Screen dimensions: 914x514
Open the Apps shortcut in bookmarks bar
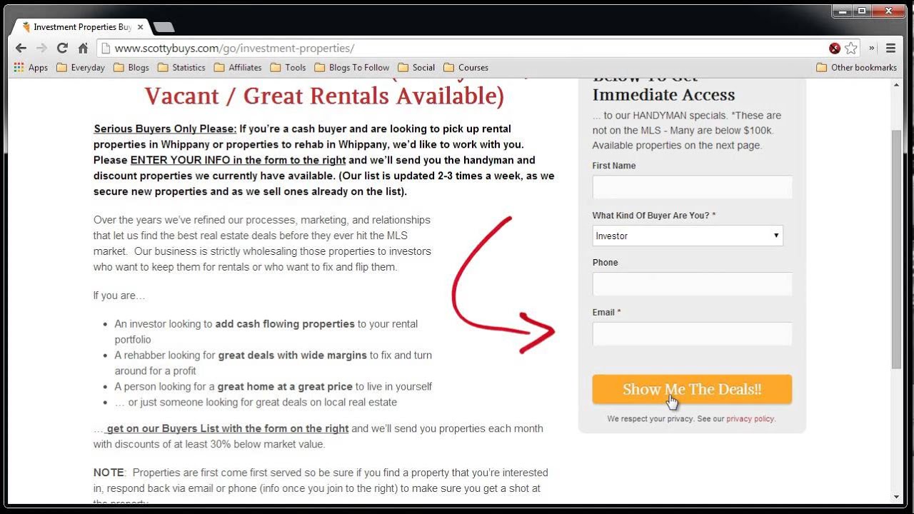31,67
